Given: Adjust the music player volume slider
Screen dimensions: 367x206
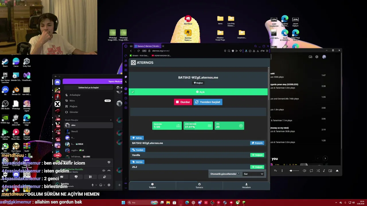Looking at the screenshot, I should [294, 171].
